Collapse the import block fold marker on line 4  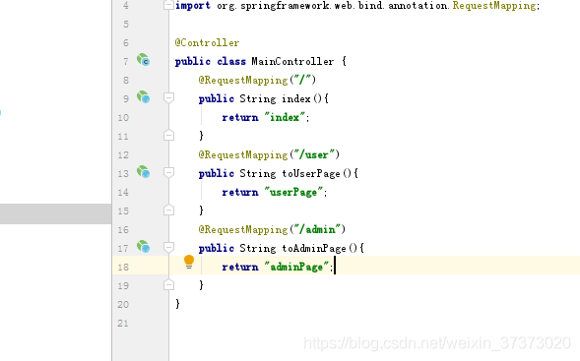(168, 5)
